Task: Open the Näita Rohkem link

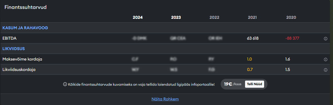Action: (165, 99)
